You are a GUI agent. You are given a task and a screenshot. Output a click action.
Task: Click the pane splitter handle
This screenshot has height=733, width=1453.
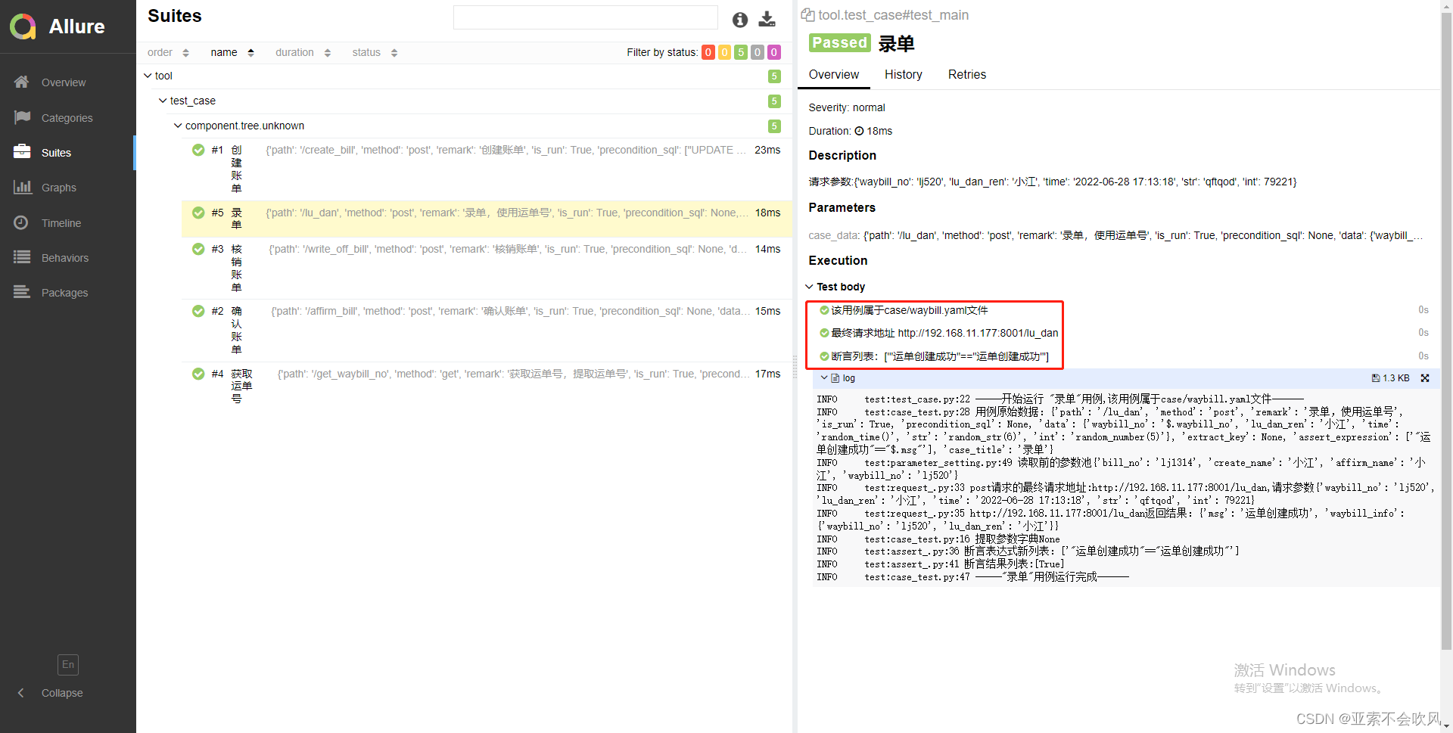click(795, 366)
